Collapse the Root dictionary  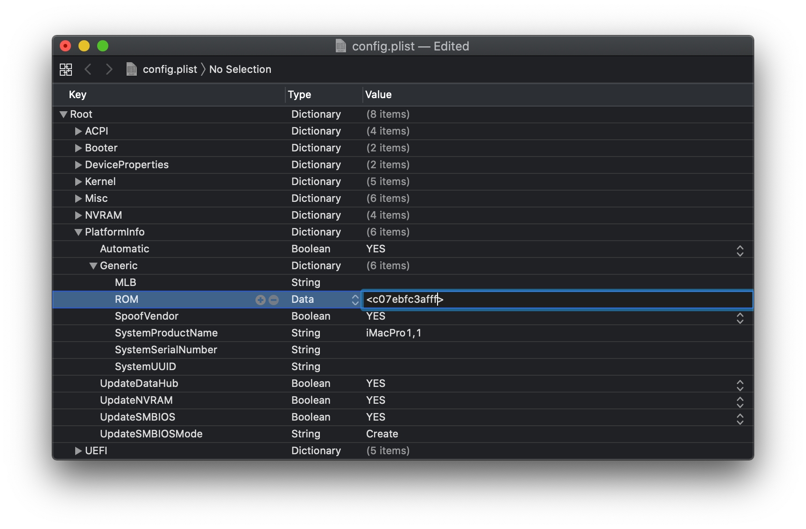(64, 114)
